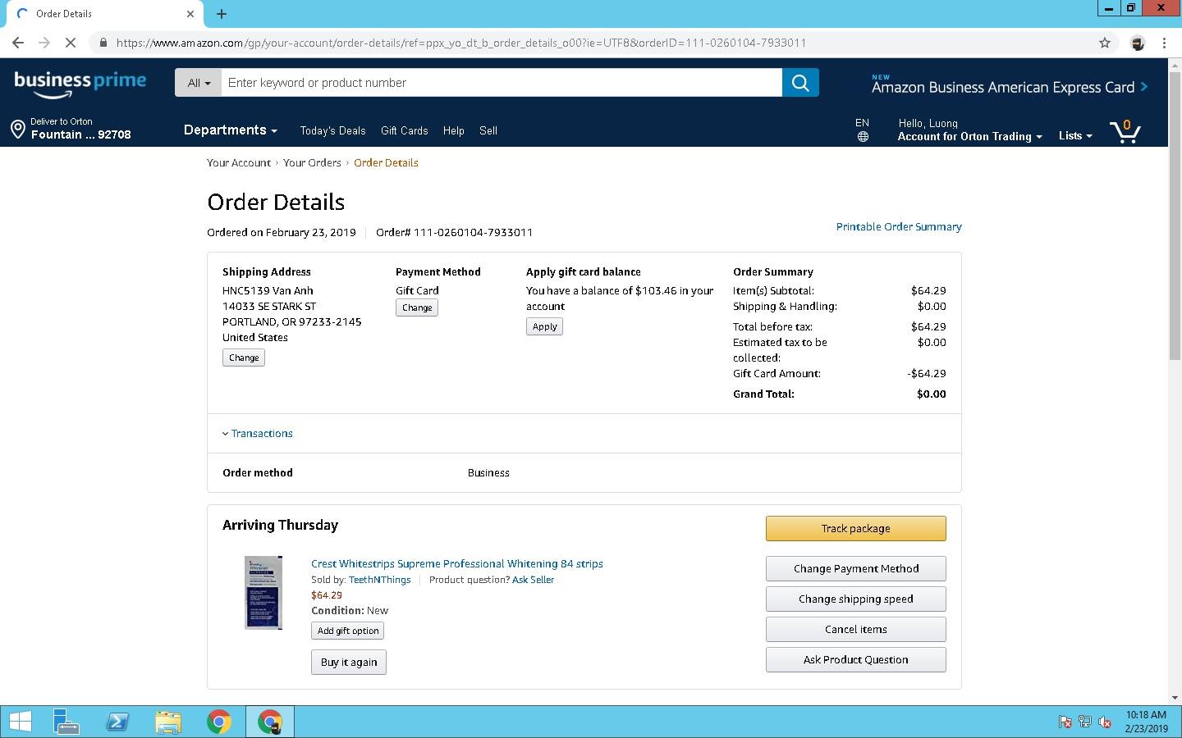The height and width of the screenshot is (738, 1182).
Task: Go to Gift Cards navigation item
Action: click(404, 130)
